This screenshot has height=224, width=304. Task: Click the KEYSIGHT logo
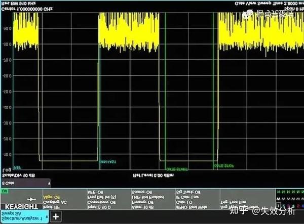pos(21,206)
